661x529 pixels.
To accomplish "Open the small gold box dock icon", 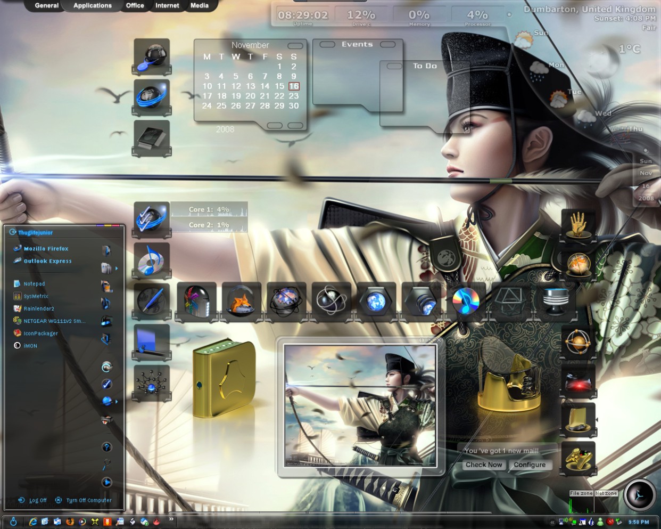I will click(x=578, y=419).
